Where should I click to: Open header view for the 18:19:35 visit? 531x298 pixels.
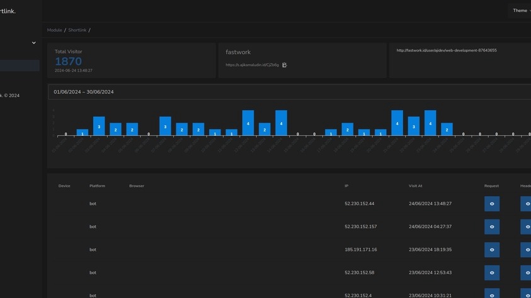click(x=527, y=250)
